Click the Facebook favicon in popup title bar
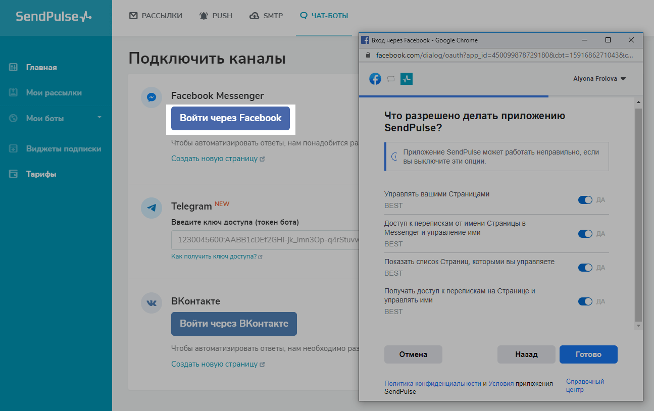 (x=365, y=40)
